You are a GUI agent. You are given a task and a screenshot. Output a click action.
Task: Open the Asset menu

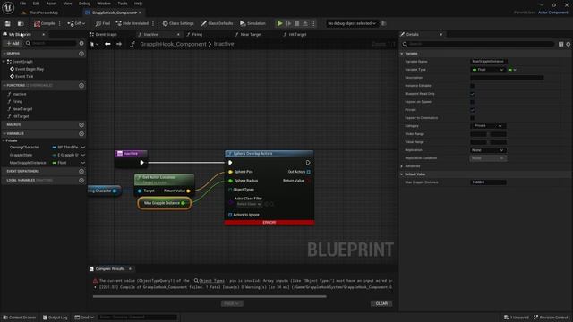[x=52, y=4]
